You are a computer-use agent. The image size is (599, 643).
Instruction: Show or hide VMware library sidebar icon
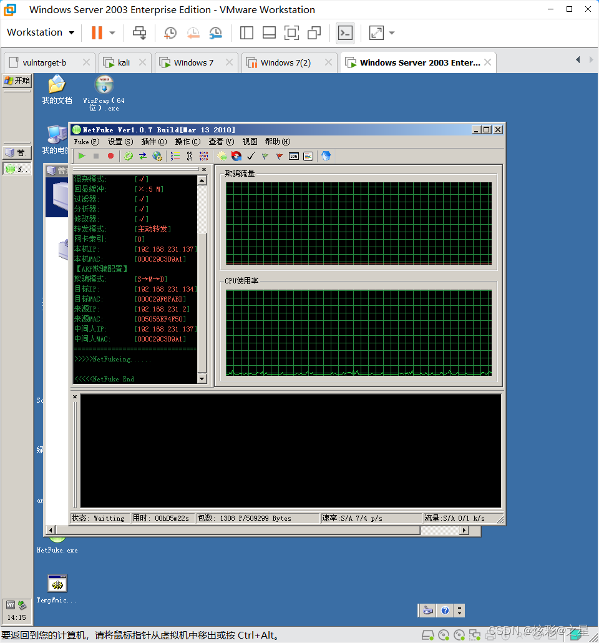246,33
